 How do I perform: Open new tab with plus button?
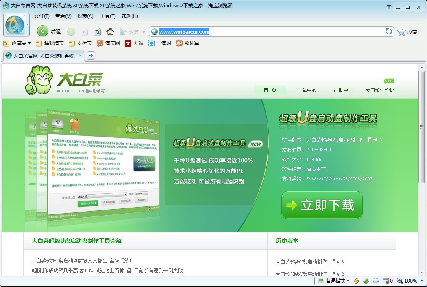(x=91, y=56)
